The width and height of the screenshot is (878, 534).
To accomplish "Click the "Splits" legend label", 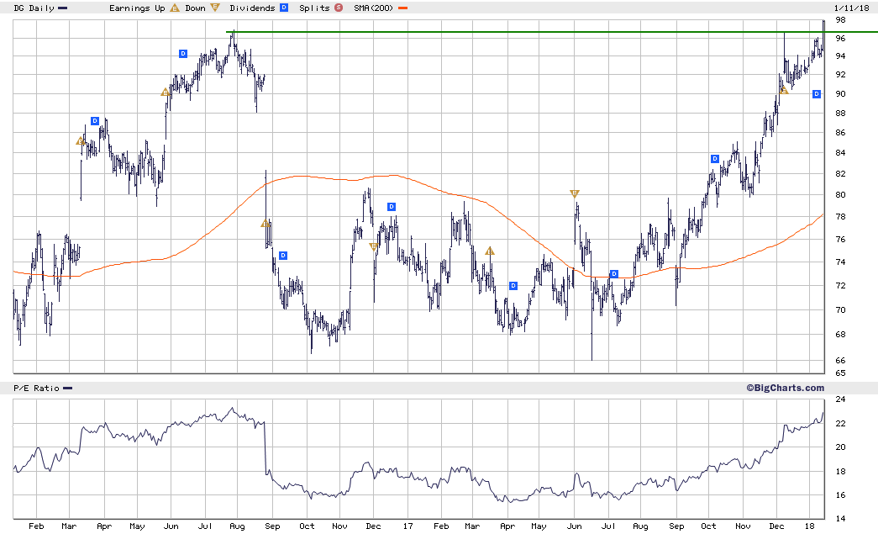I will tap(314, 8).
